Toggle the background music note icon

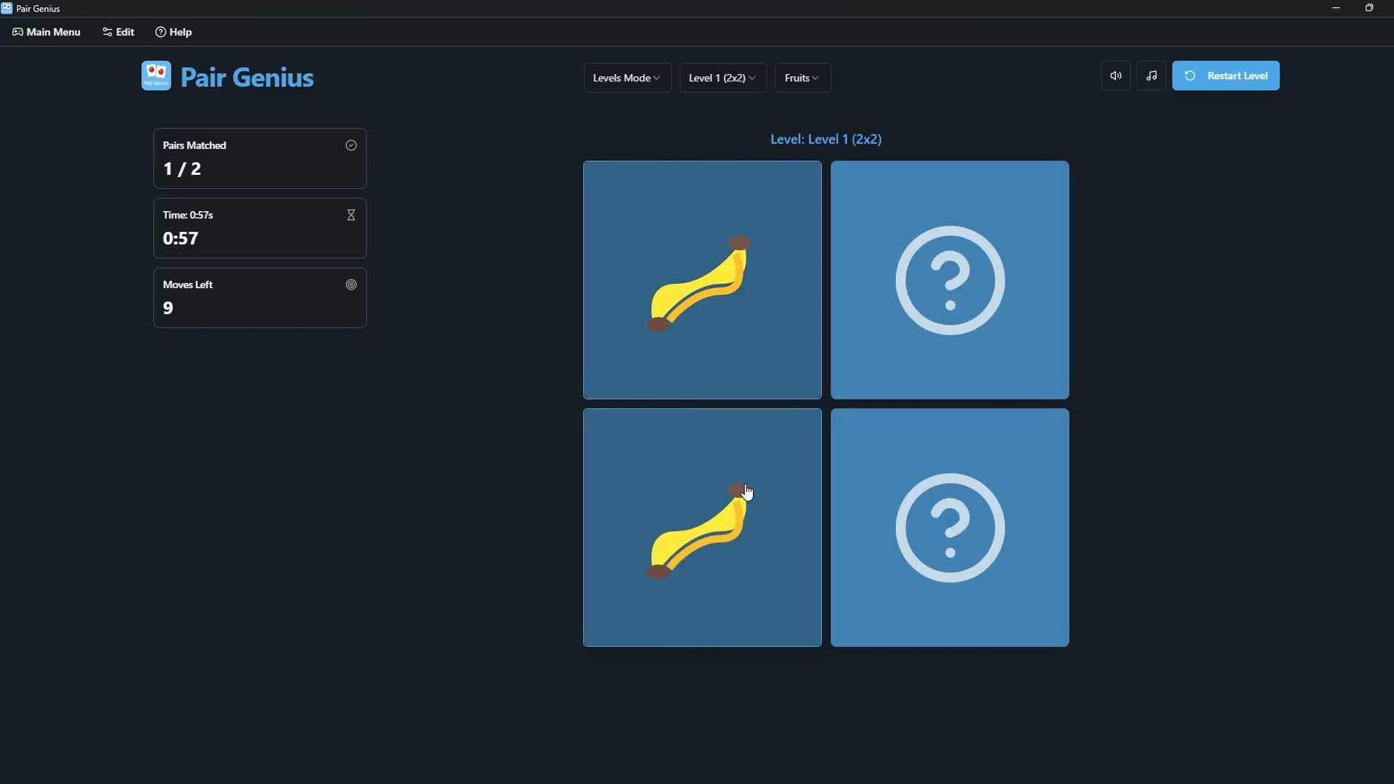tap(1152, 75)
